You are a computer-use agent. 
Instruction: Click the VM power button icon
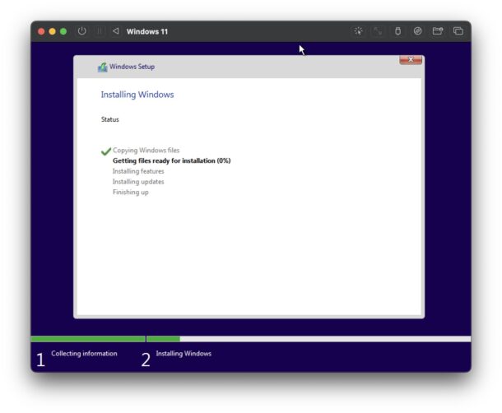click(82, 31)
